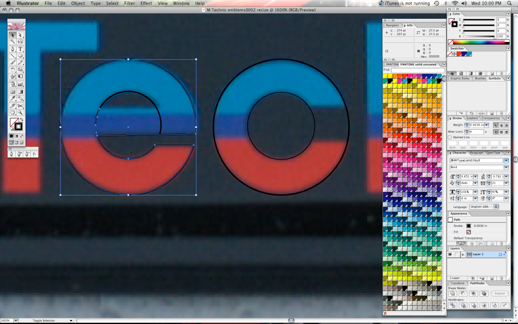The image size is (518, 324).
Task: Open the Effect menu
Action: [146, 4]
